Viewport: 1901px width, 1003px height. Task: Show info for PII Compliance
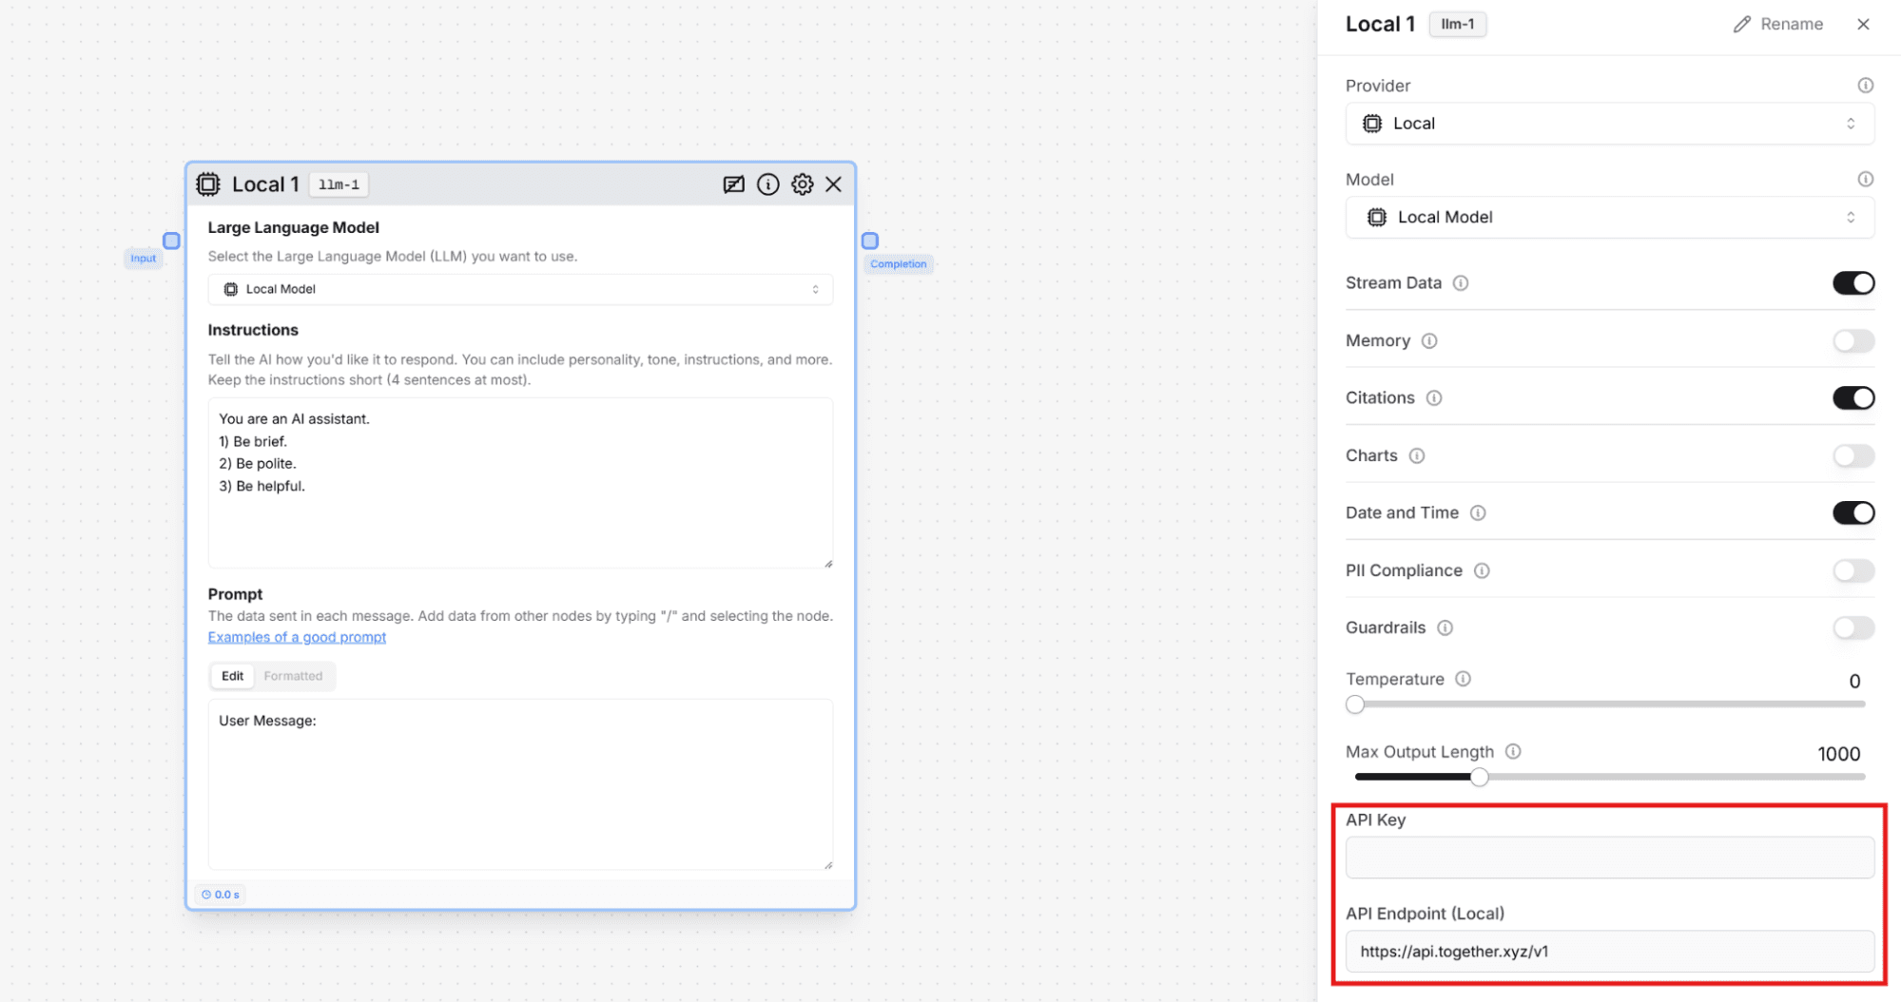click(1481, 570)
